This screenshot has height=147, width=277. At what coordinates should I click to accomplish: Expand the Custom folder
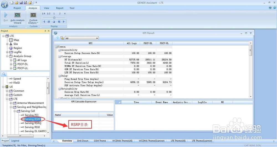[x=7, y=95]
